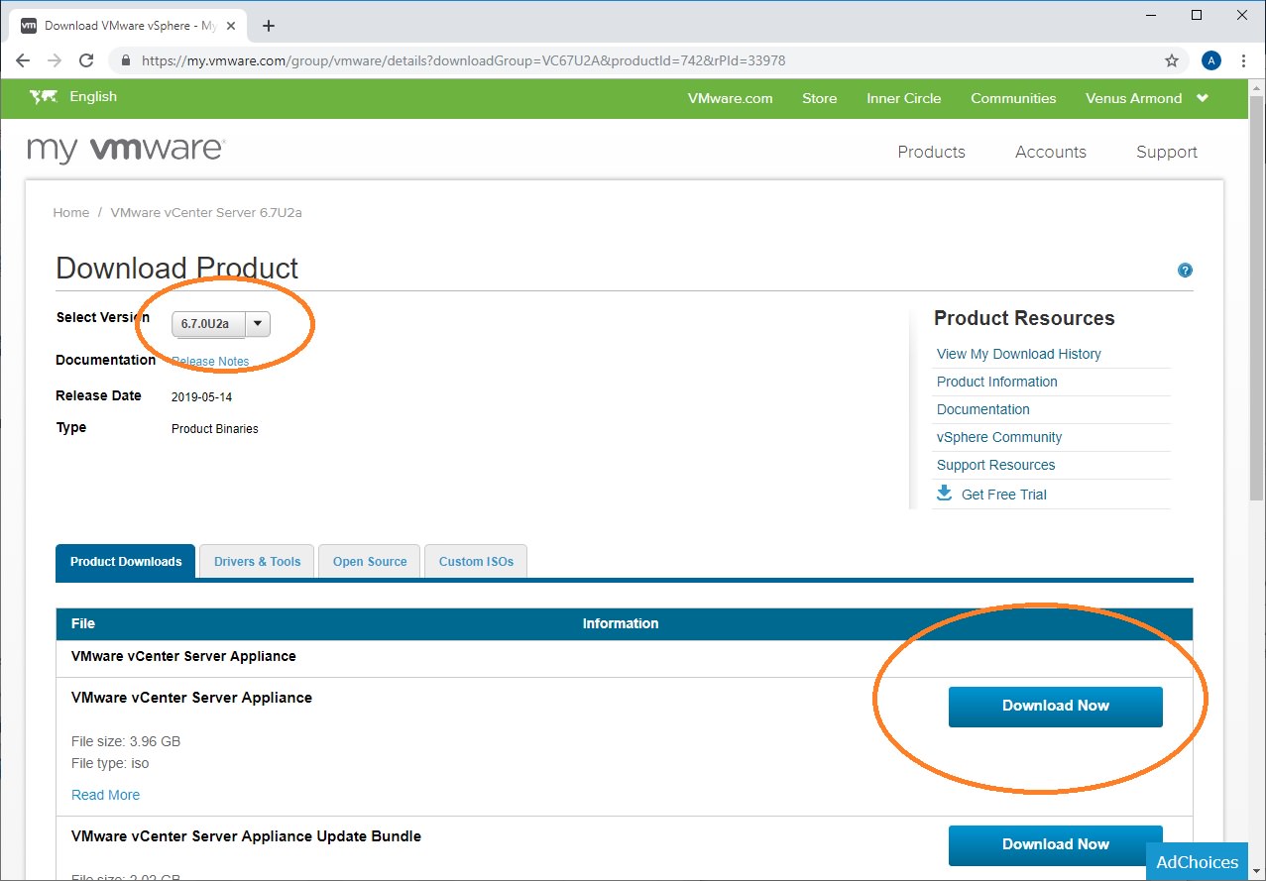Download the vCenter Server Appliance Update Bundle

point(1055,845)
